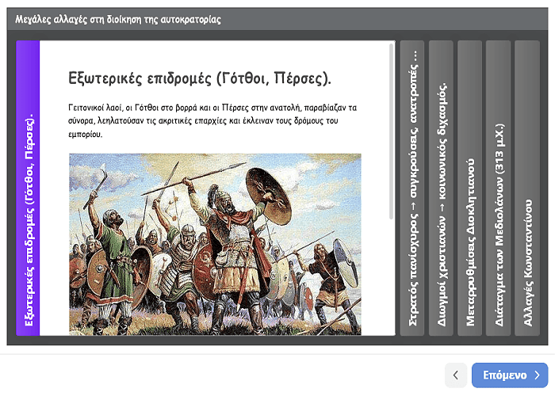The image size is (555, 396).
Task: Click the 'Επόμενο' next button
Action: (x=510, y=375)
